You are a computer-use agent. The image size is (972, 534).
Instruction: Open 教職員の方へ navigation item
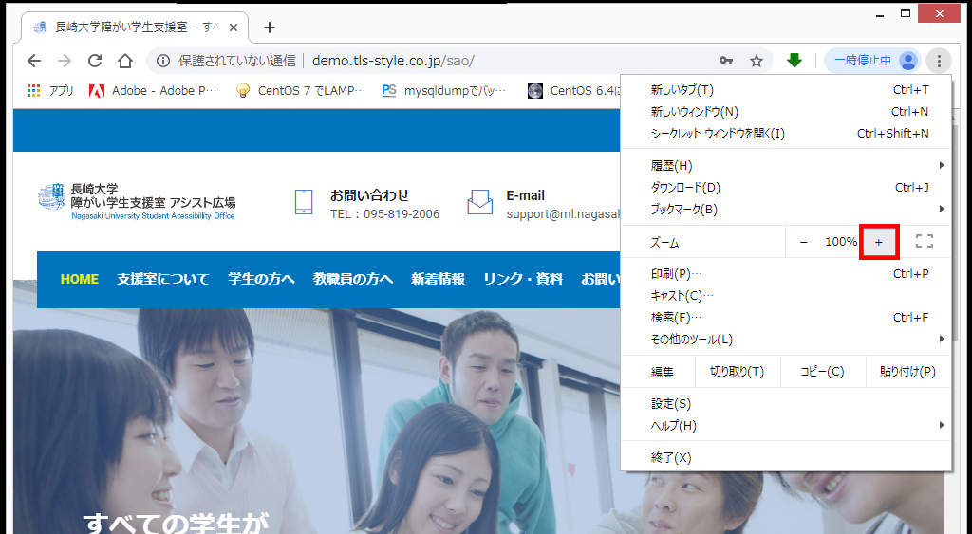tap(353, 279)
